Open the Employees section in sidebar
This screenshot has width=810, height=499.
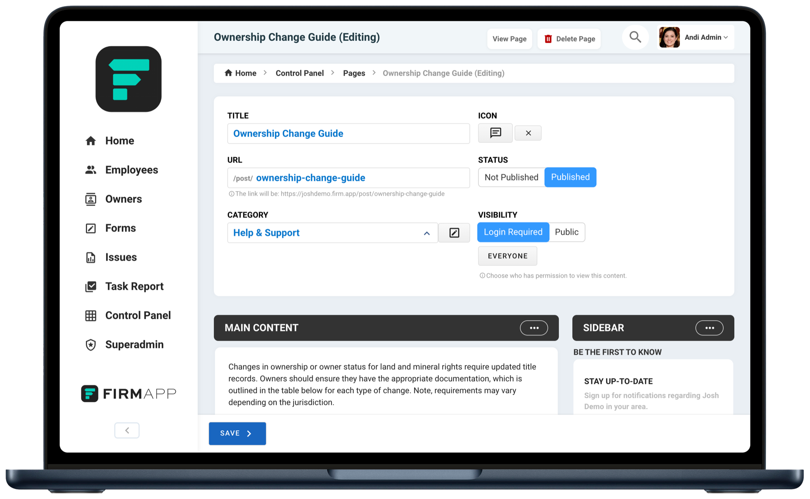tap(131, 170)
